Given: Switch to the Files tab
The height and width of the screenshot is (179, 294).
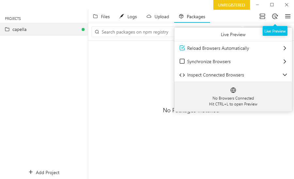Looking at the screenshot, I should (101, 17).
